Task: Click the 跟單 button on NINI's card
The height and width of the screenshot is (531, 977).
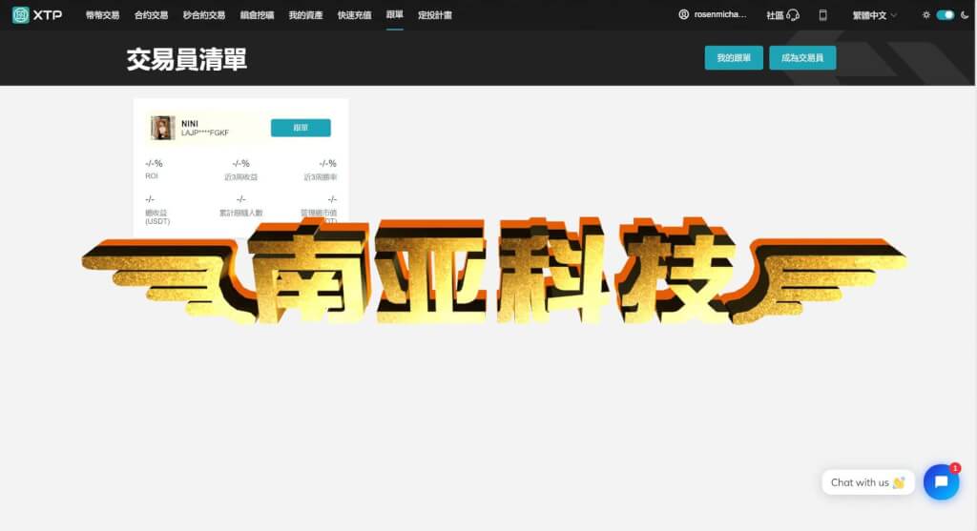Action: coord(301,128)
